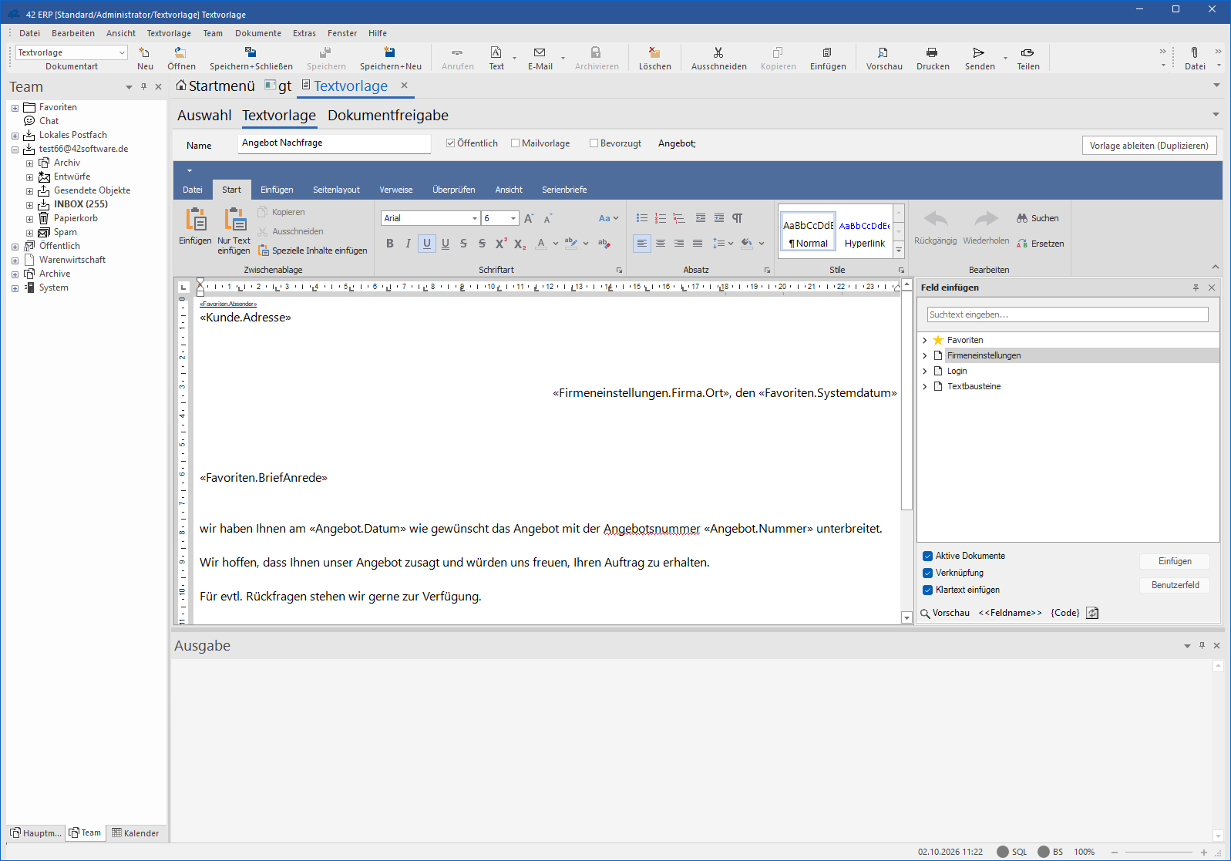
Task: Toggle the Verknüpfung checkbox
Action: pyautogui.click(x=928, y=573)
